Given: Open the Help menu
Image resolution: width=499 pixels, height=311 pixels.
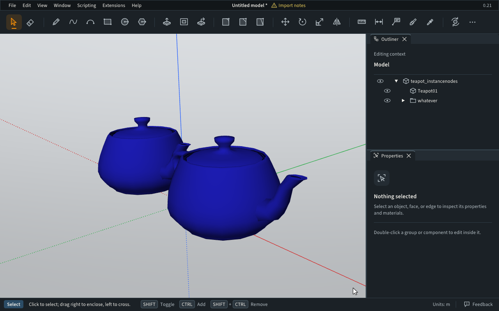Looking at the screenshot, I should click(136, 5).
